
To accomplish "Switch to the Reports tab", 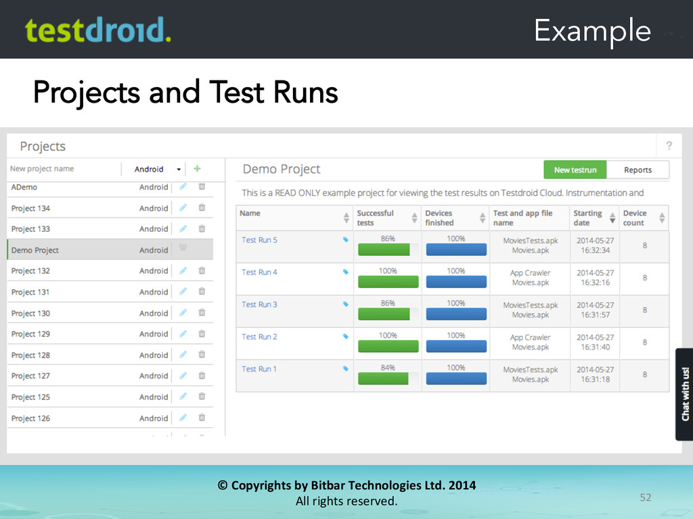I will pos(638,170).
